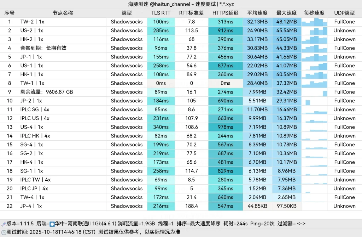
Task: Click the blue backend logo before 华中-河南联通
Action: 52,224
